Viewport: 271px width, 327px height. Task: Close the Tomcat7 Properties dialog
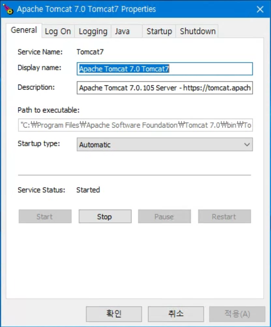point(260,9)
